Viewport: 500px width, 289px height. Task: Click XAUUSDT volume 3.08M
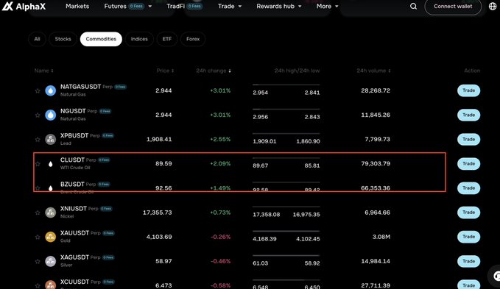pos(381,237)
